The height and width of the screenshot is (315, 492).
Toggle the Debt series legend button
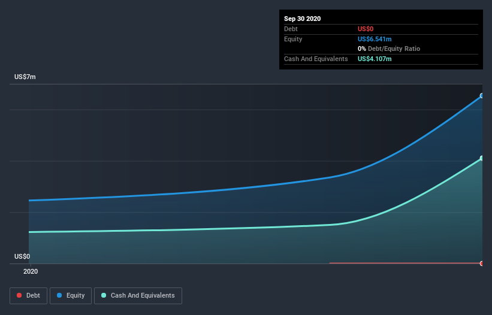(x=28, y=296)
